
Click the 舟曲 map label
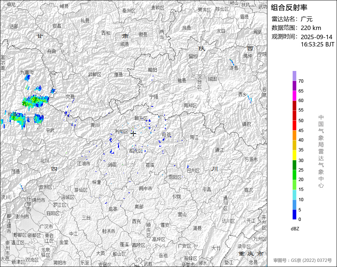(52, 51)
